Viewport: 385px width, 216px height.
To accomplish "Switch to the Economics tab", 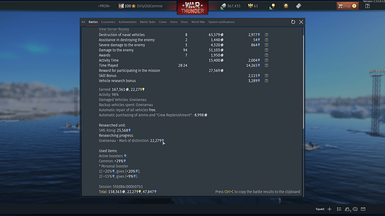I will (x=108, y=22).
